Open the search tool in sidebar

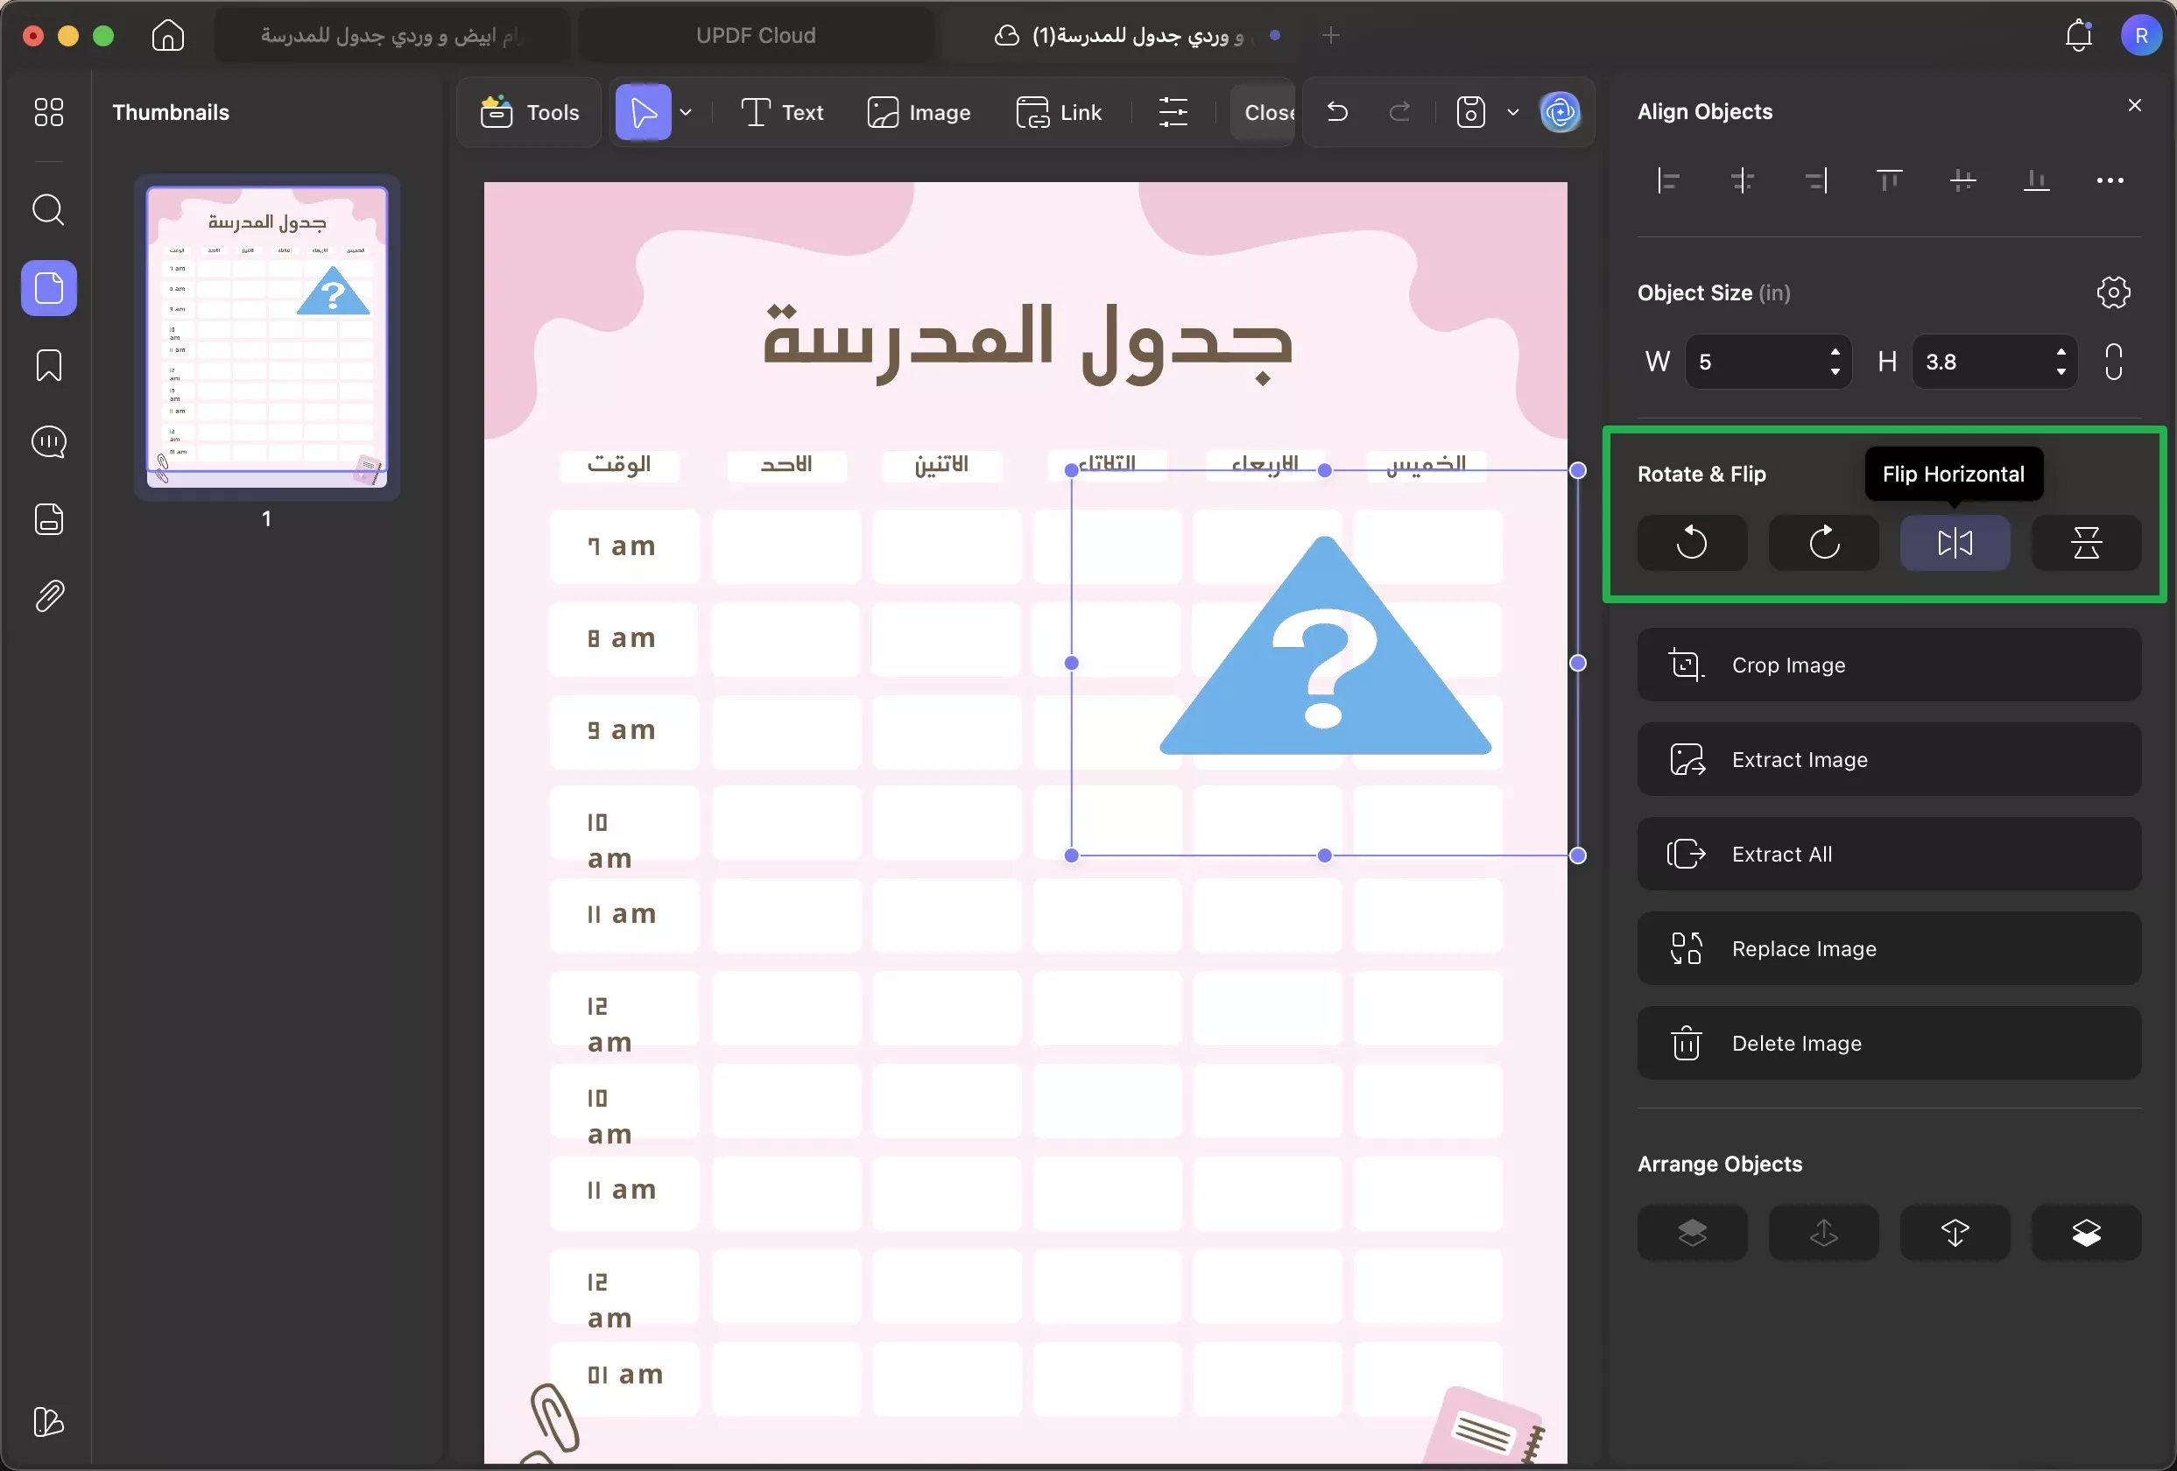pyautogui.click(x=49, y=211)
